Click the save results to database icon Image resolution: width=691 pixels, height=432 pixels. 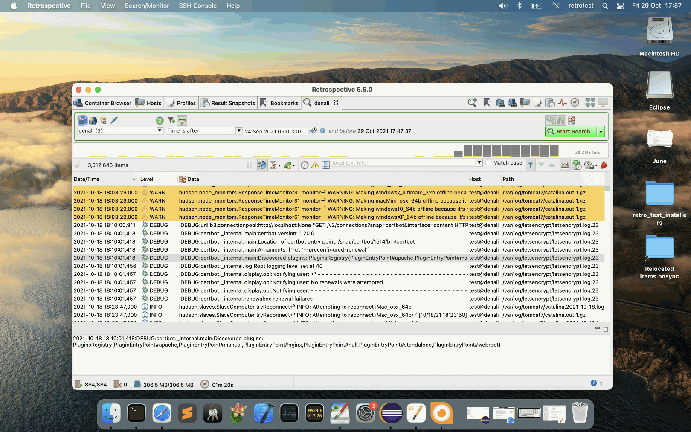577,165
